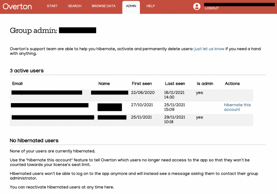Click the Last seen column header
Viewport: 277px width, 194px height.
tap(175, 83)
